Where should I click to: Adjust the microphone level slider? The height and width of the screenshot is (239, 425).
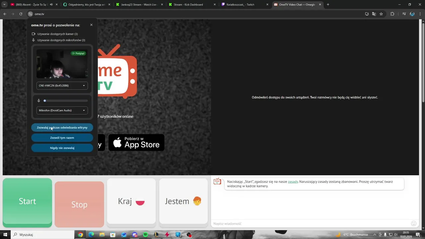pyautogui.click(x=66, y=101)
